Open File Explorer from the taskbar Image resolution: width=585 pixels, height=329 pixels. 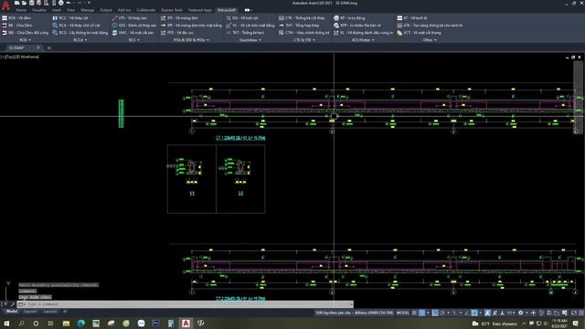pos(66,323)
